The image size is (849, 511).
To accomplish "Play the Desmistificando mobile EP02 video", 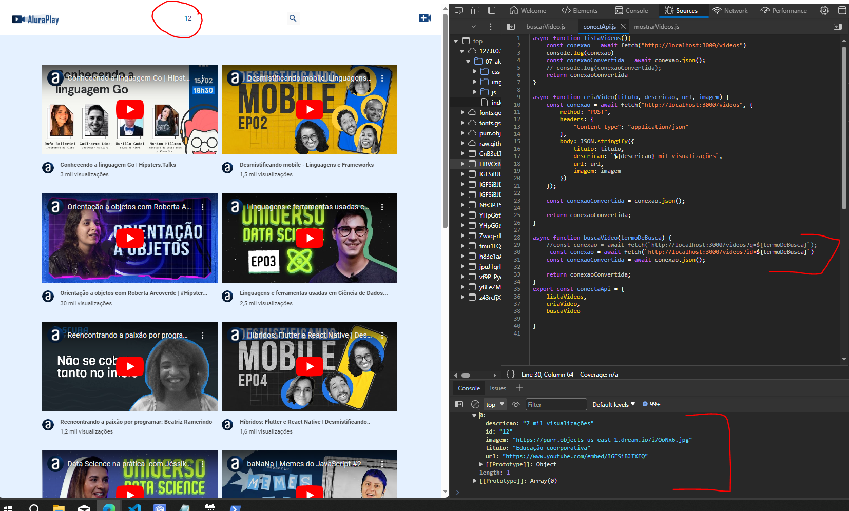I will 310,109.
